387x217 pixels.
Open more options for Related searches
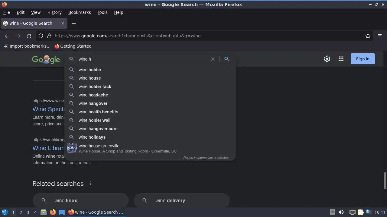pos(90,183)
